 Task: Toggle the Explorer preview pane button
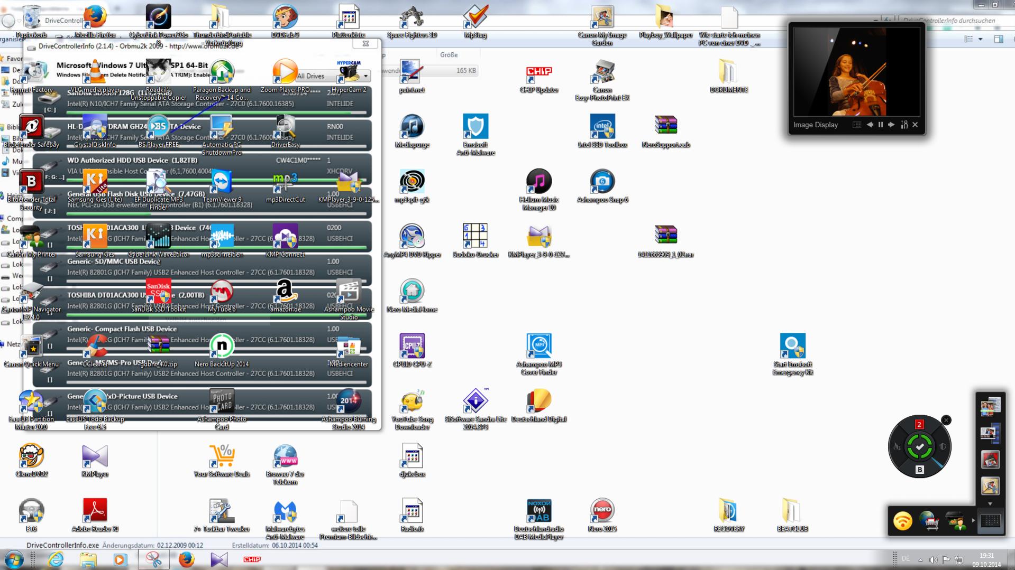point(999,39)
